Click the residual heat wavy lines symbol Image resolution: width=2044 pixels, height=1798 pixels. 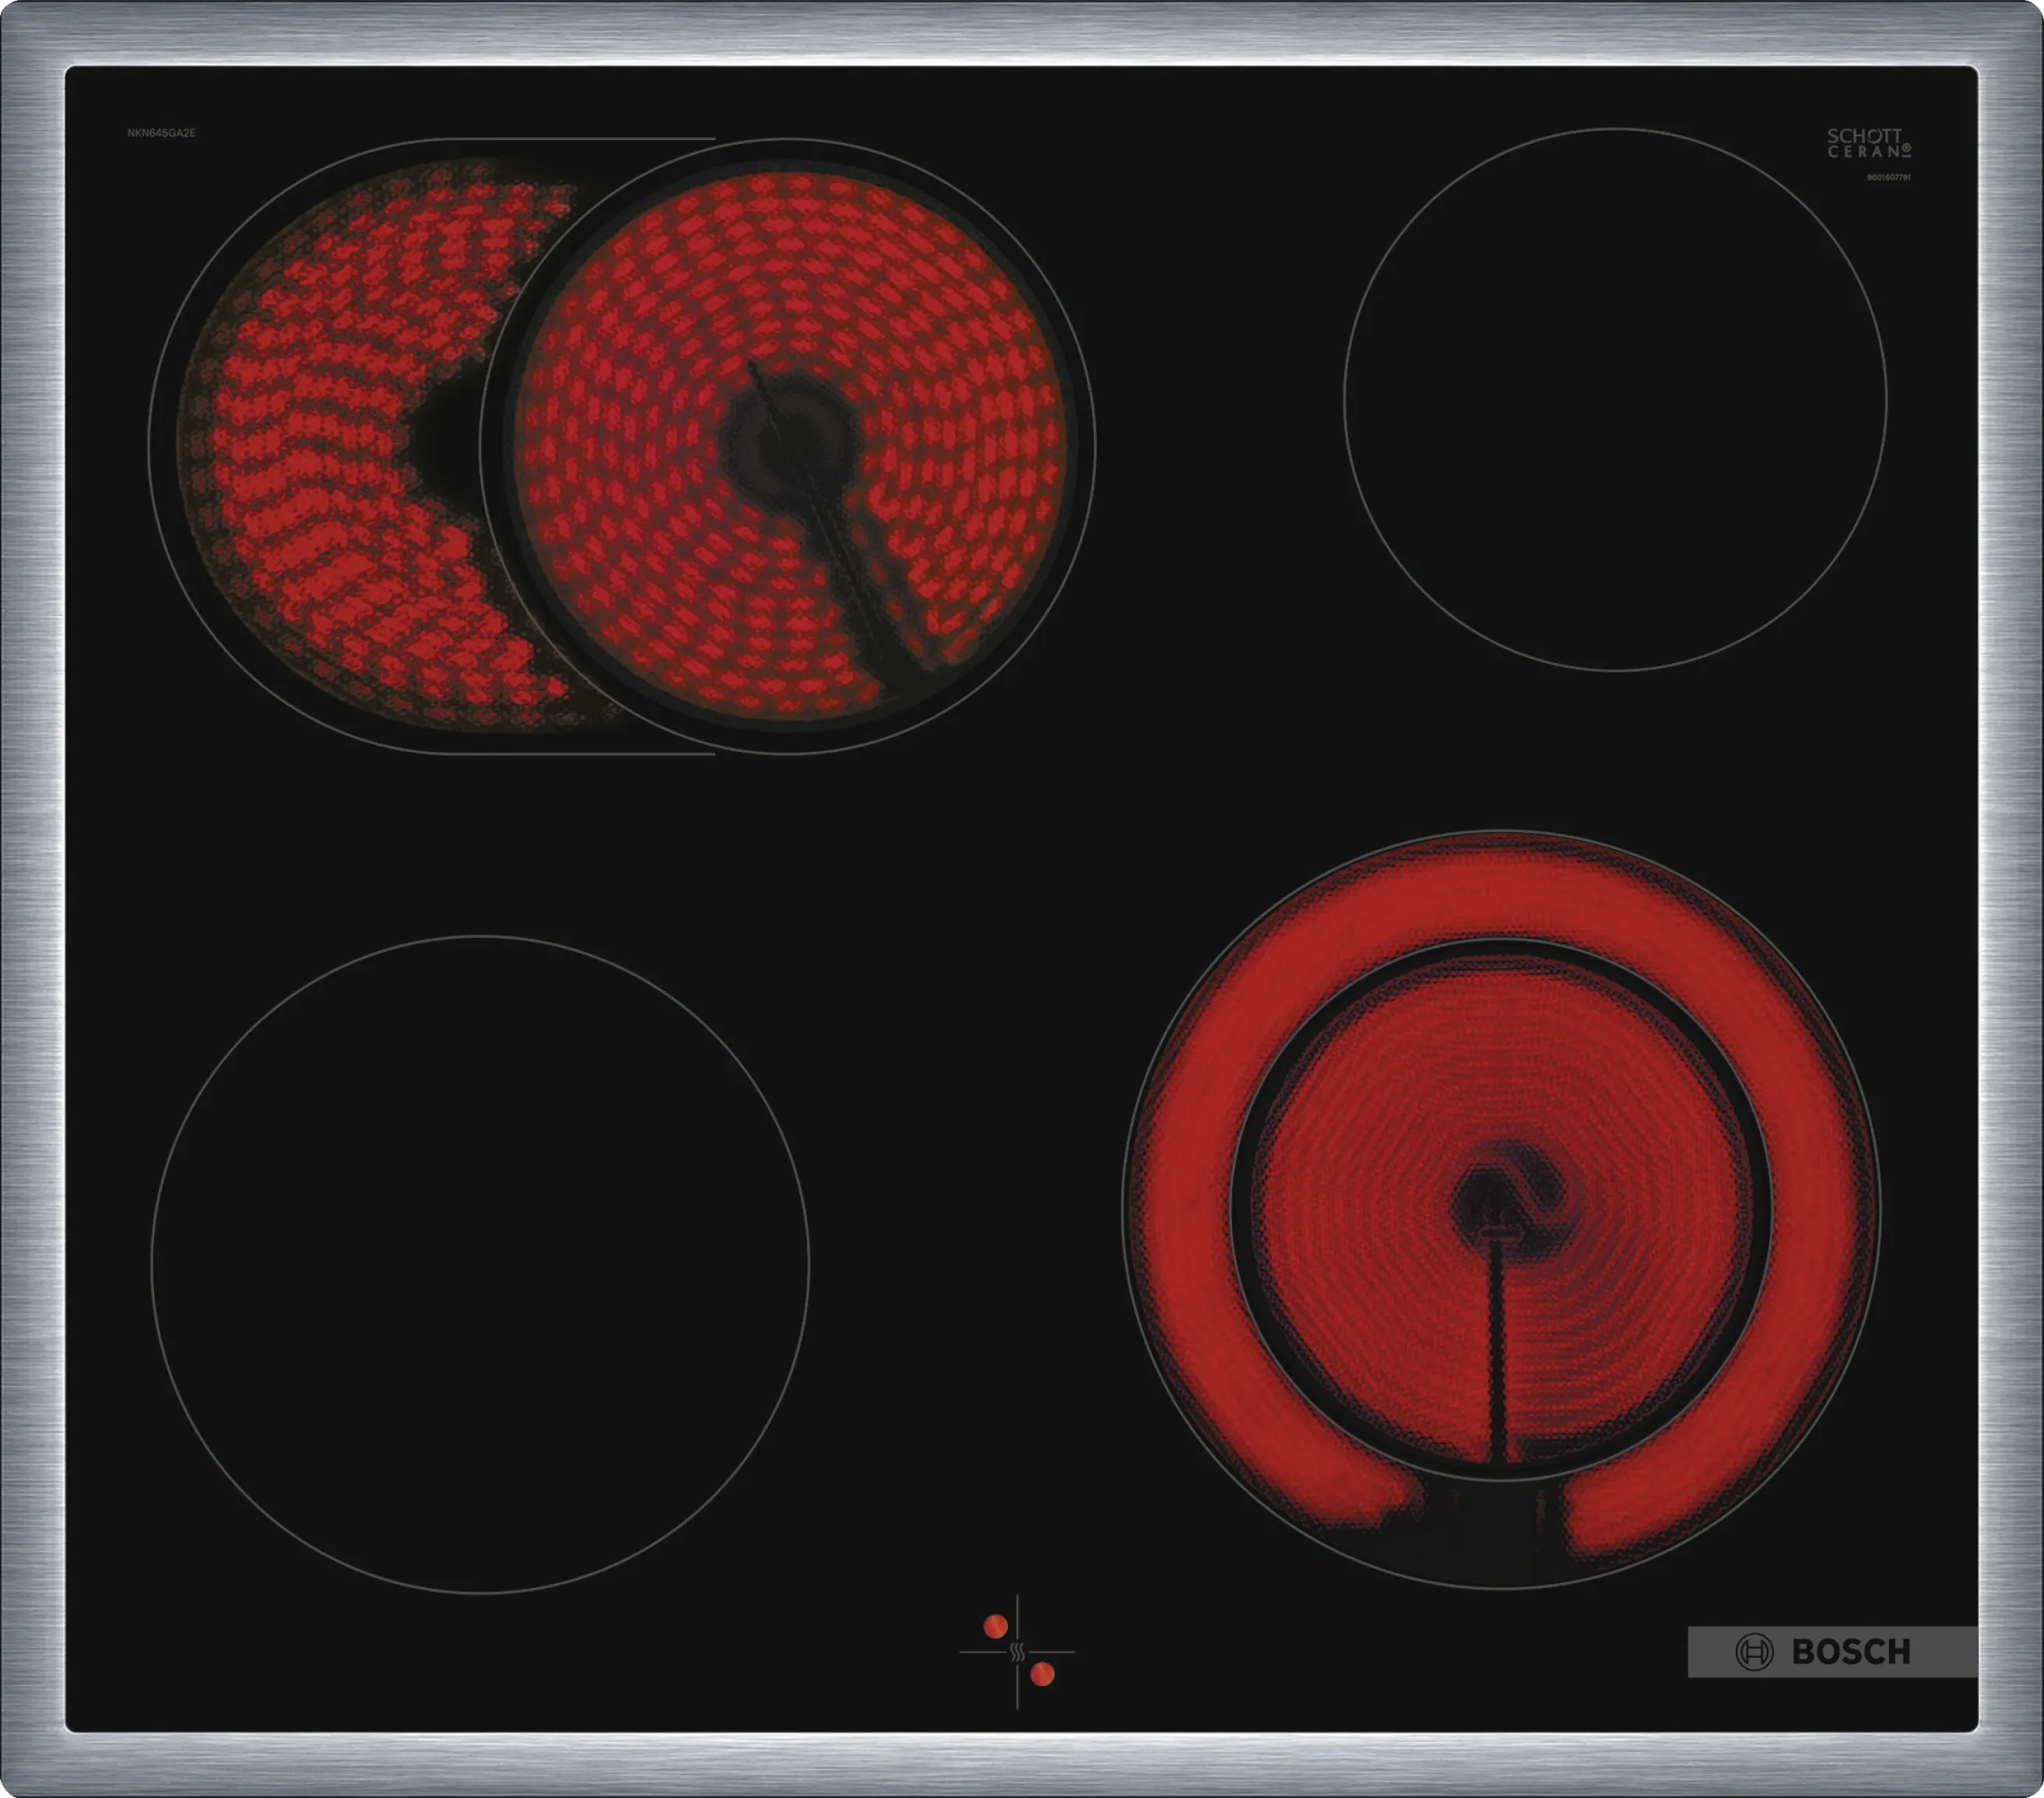point(1017,1652)
